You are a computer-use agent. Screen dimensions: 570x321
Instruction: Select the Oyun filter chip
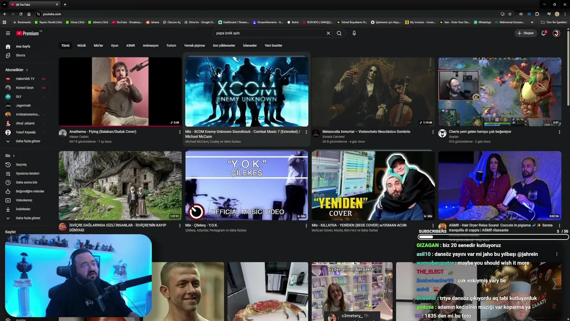[114, 45]
